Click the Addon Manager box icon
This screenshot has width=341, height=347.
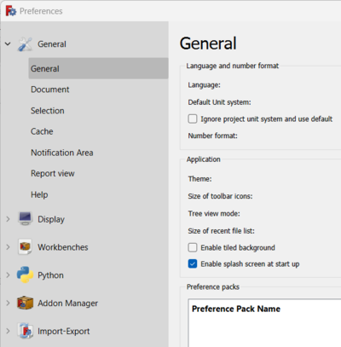(x=25, y=303)
